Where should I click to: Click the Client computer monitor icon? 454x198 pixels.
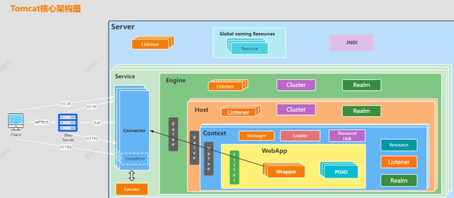16,122
